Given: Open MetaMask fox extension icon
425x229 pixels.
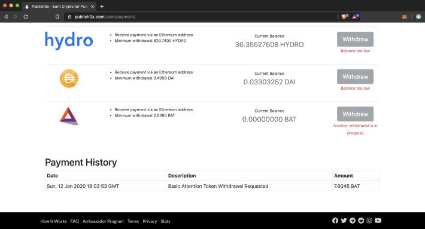Looking at the screenshot, I should 405,17.
